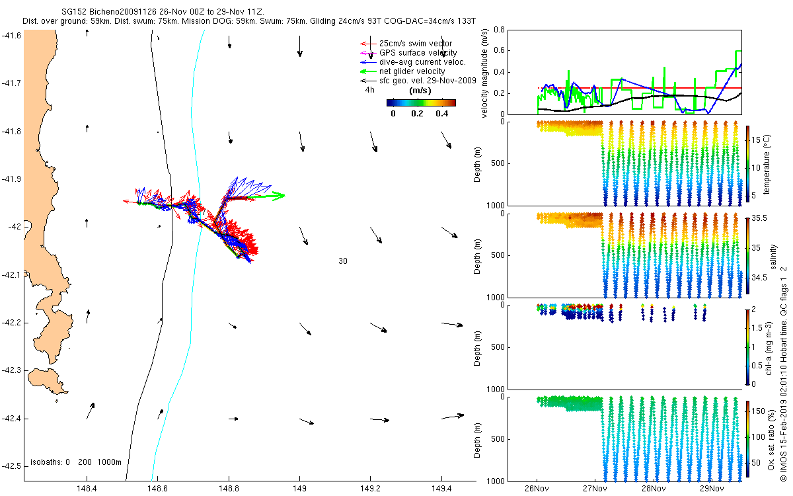Click 'Depth (m)' label of the chl-a panel
793x496 pixels.
coord(478,347)
